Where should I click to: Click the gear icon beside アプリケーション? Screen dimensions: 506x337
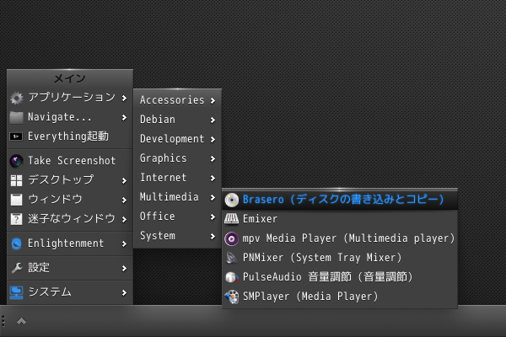click(x=17, y=98)
